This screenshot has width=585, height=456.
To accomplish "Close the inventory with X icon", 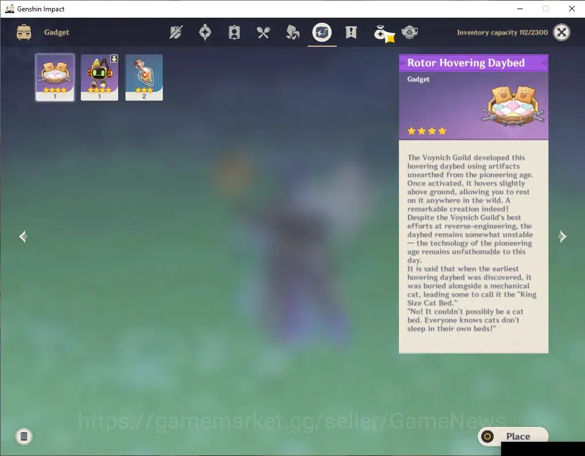I will (x=562, y=32).
